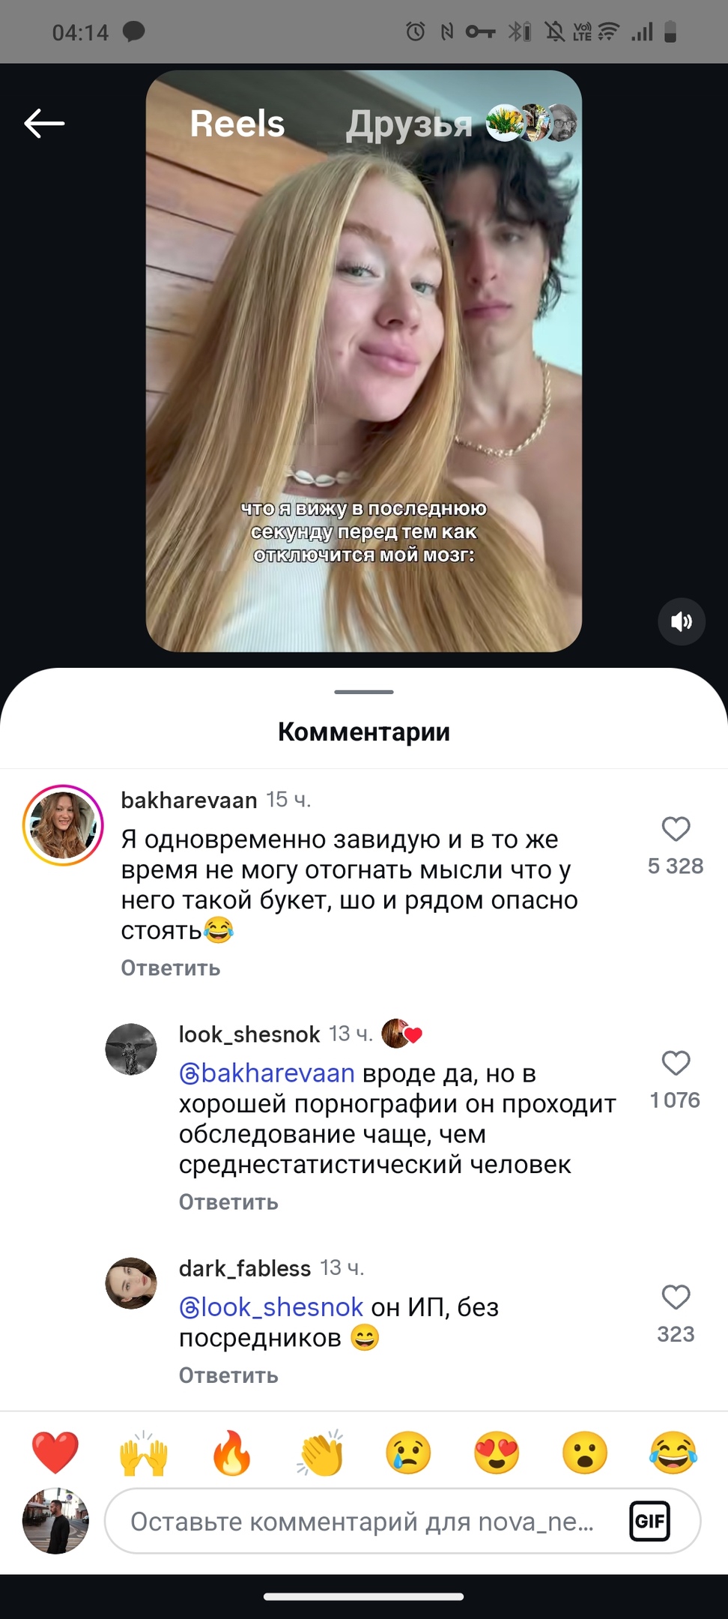Switch to the Друзья tab

tap(409, 125)
